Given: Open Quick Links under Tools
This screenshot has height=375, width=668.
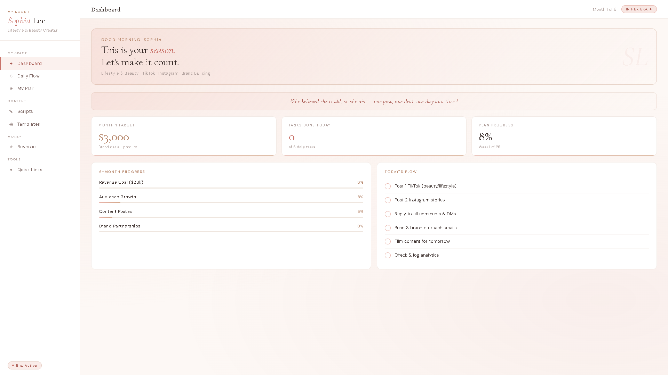Looking at the screenshot, I should [x=40, y=170].
